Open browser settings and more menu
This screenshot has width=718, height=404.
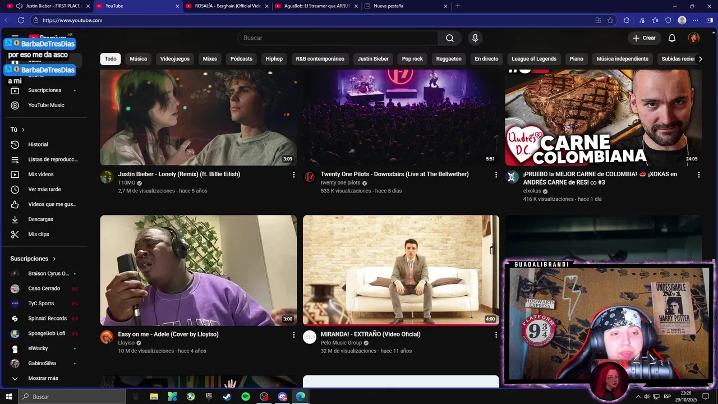click(696, 20)
